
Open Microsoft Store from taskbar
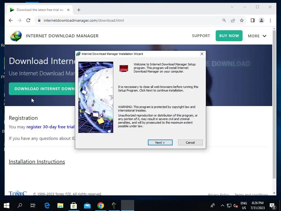pos(74,206)
